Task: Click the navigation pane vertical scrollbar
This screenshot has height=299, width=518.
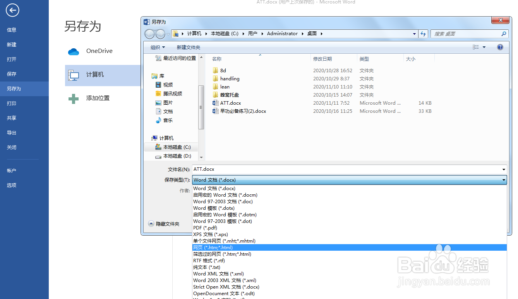Action: pyautogui.click(x=201, y=107)
